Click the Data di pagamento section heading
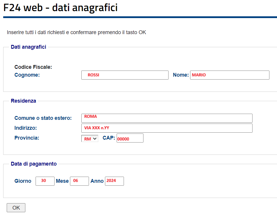277x216 pixels. coord(34,164)
